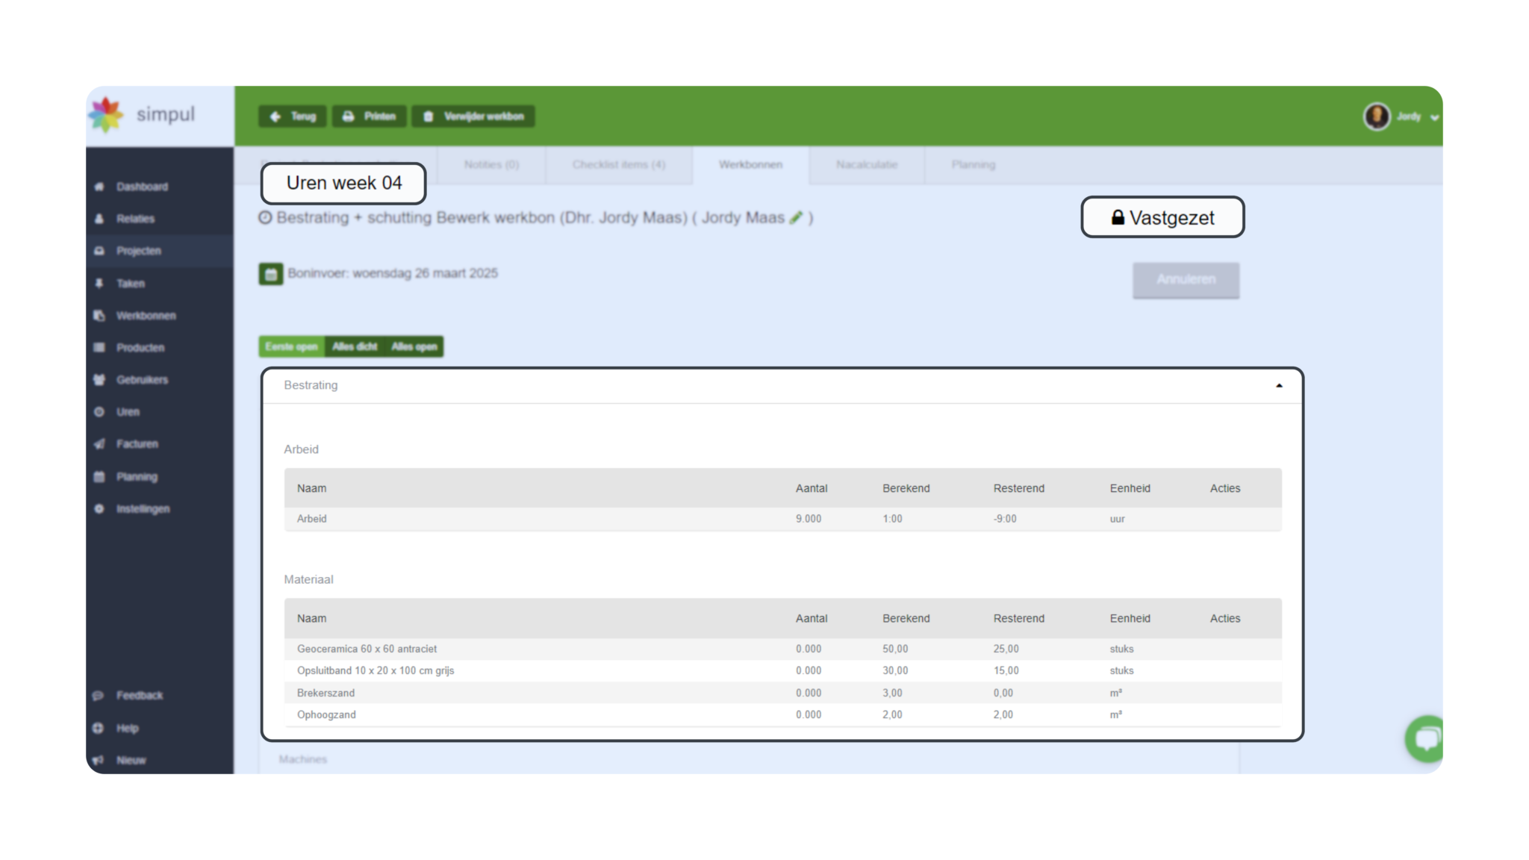1529x860 pixels.
Task: Click the Alles open button
Action: tap(414, 346)
